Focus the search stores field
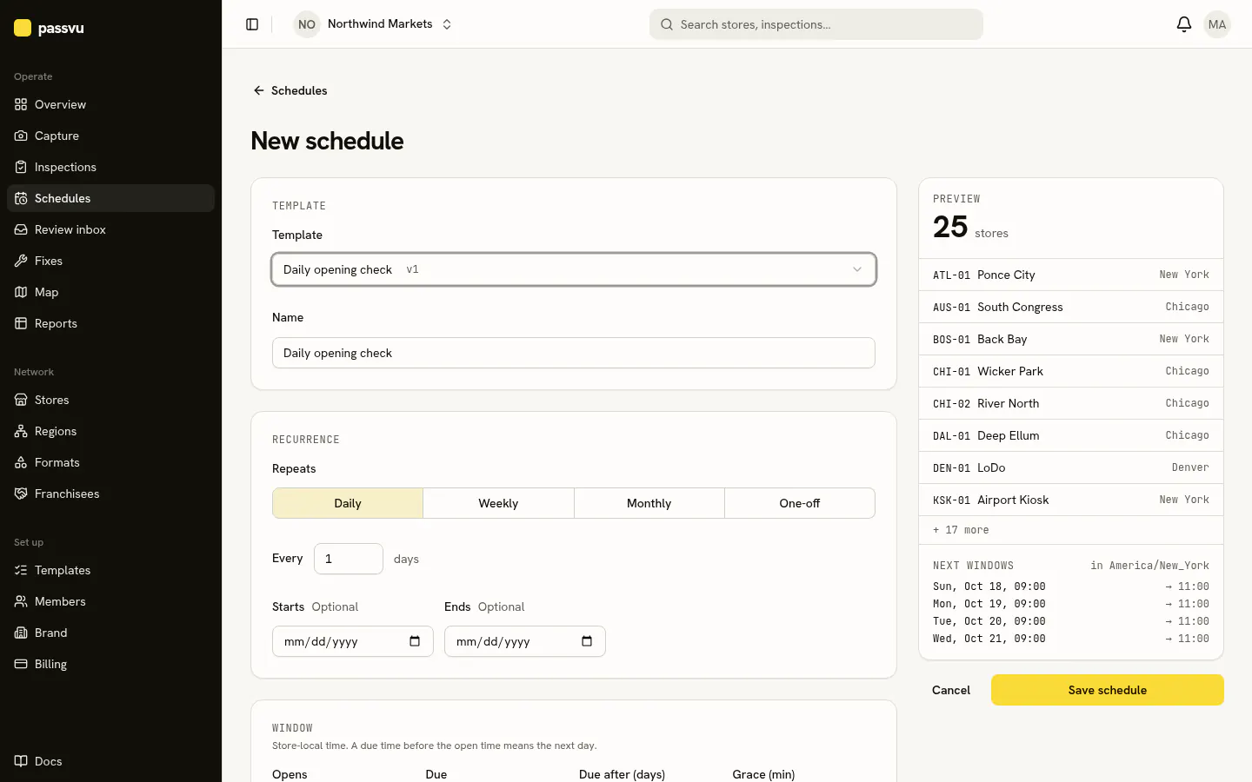 (x=816, y=24)
